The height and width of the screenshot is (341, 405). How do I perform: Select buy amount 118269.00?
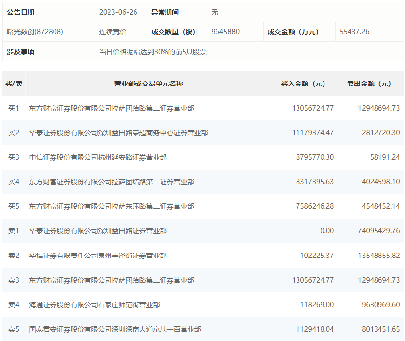click(317, 304)
